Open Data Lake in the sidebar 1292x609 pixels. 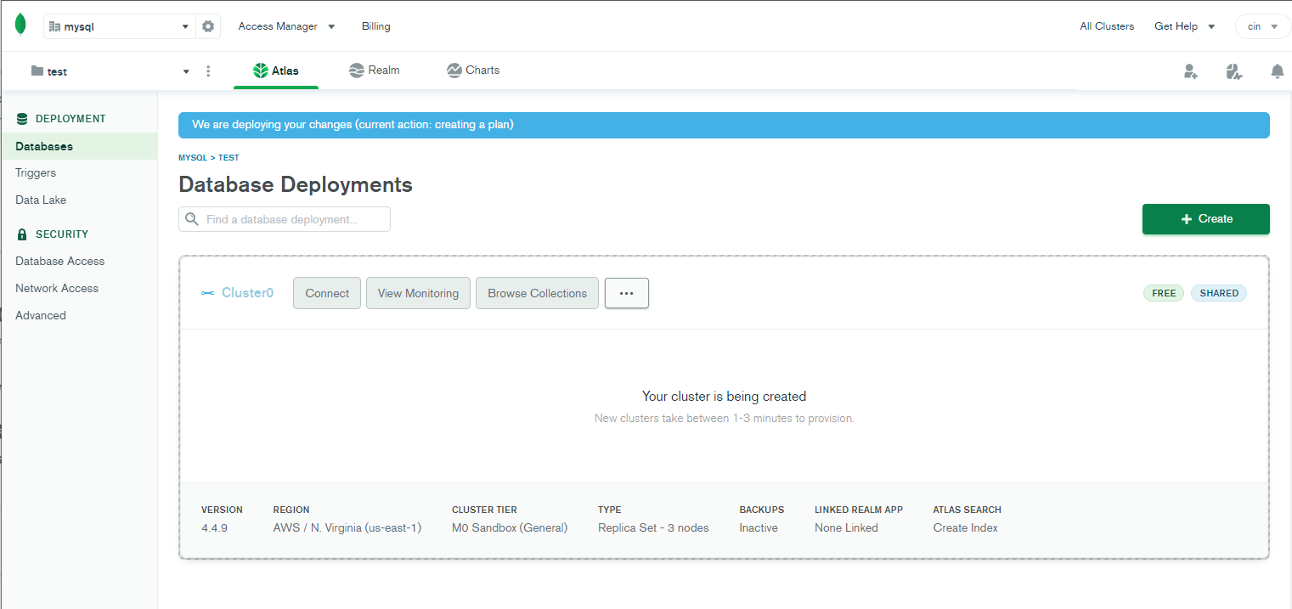tap(41, 200)
